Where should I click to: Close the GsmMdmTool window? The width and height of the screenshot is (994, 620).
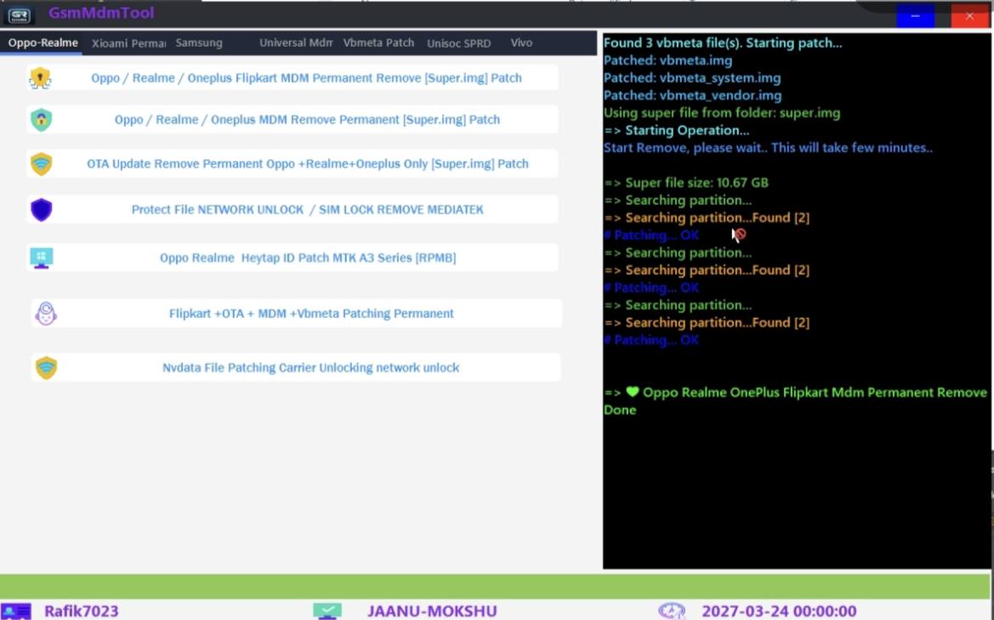point(969,16)
